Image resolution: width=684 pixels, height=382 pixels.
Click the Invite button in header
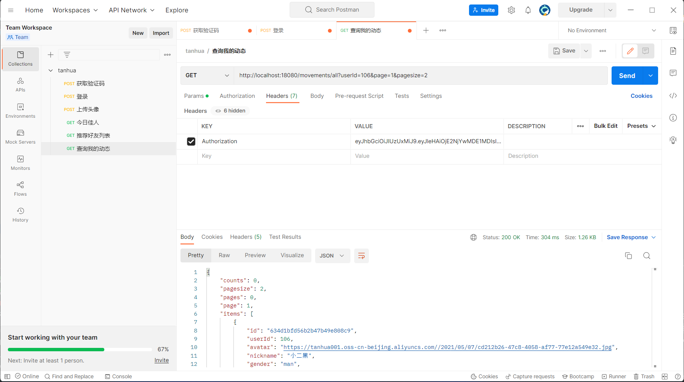(x=484, y=10)
